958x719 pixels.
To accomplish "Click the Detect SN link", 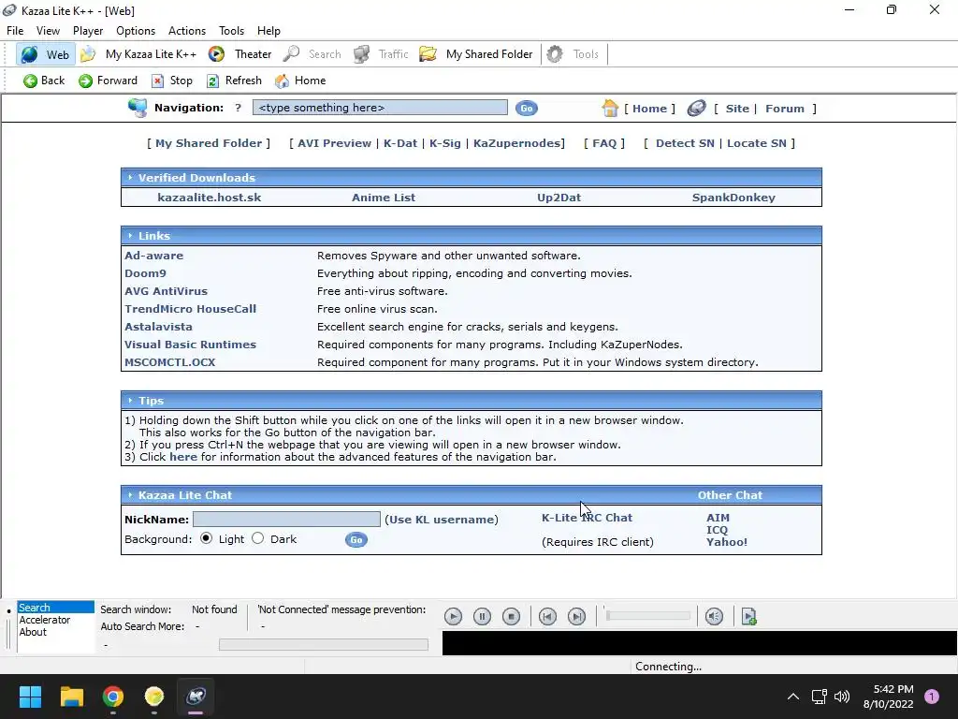I will click(685, 143).
